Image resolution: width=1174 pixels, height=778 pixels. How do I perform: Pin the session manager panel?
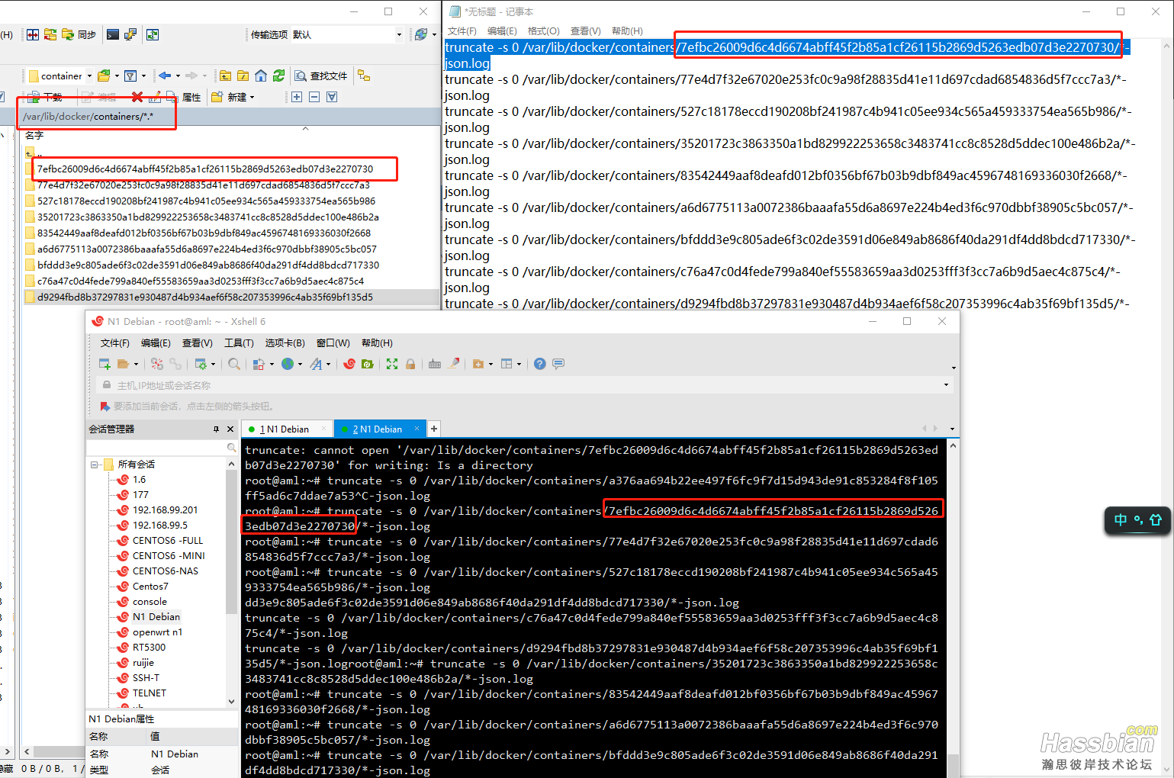pyautogui.click(x=217, y=429)
